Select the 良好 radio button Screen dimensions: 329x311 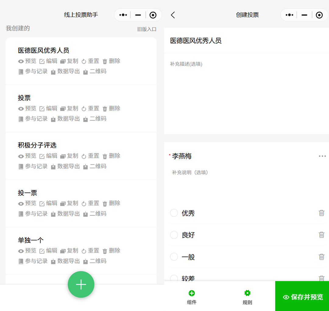[x=174, y=235]
